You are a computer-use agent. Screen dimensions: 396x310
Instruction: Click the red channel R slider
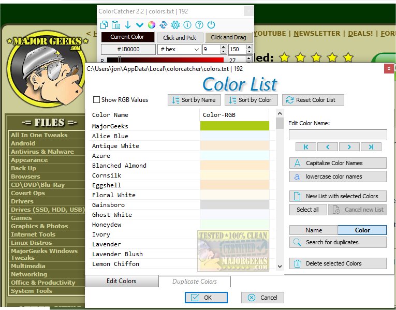point(165,60)
